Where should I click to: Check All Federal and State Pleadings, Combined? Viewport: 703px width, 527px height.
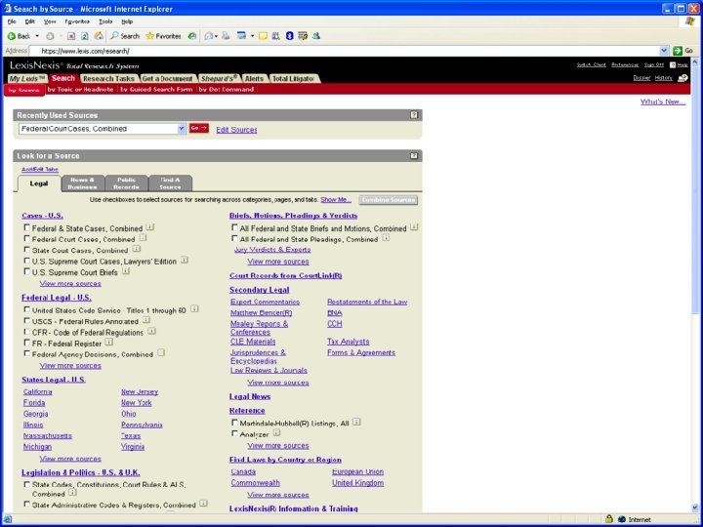tap(234, 238)
